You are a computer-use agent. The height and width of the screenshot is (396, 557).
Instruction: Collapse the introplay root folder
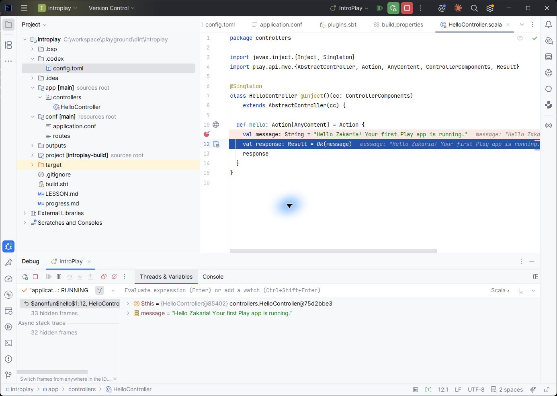25,39
